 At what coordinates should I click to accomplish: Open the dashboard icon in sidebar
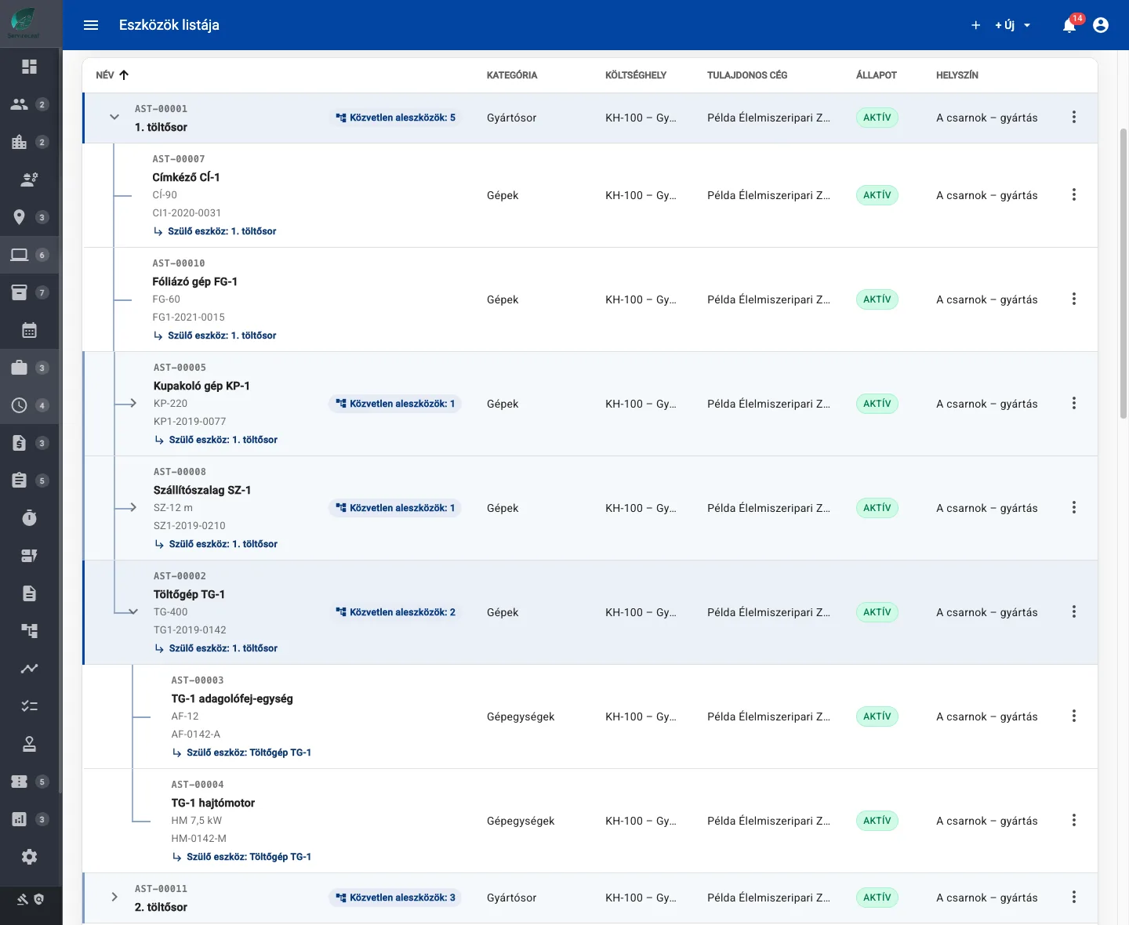(29, 67)
